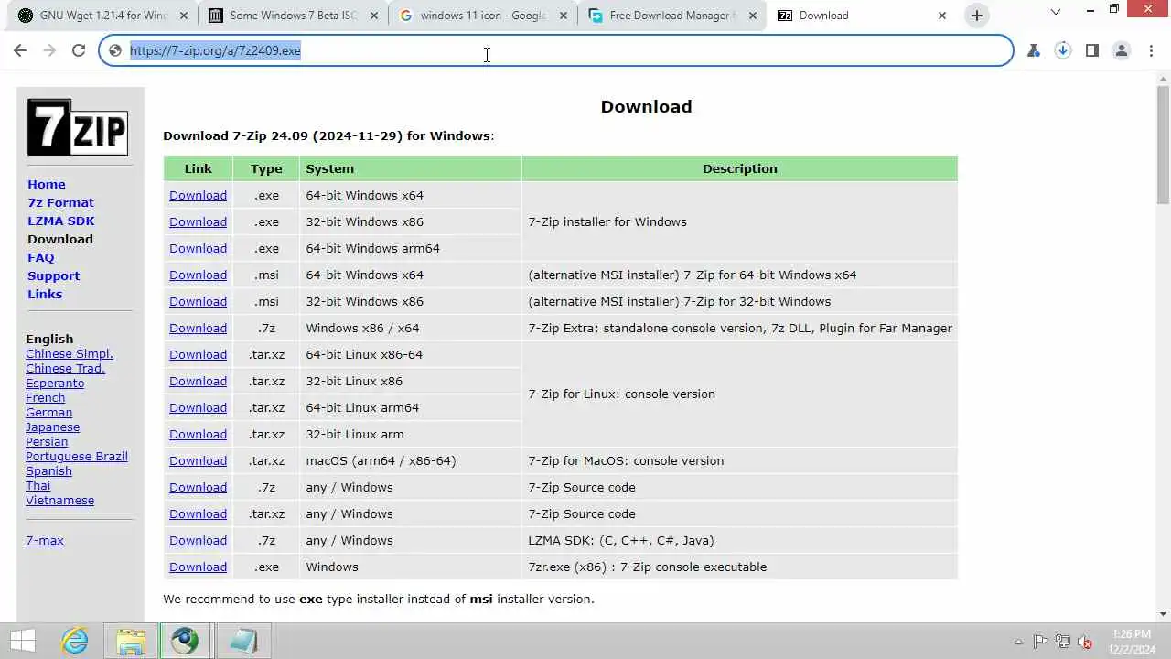The height and width of the screenshot is (659, 1171).
Task: Open LZMA SDK sidebar link
Action: (61, 221)
